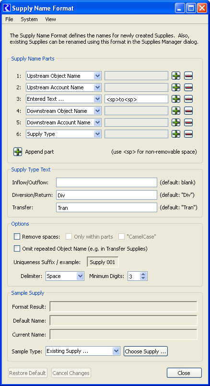This screenshot has height=386, width=210.
Task: Enable the Remove spaces checkbox
Action: click(17, 237)
